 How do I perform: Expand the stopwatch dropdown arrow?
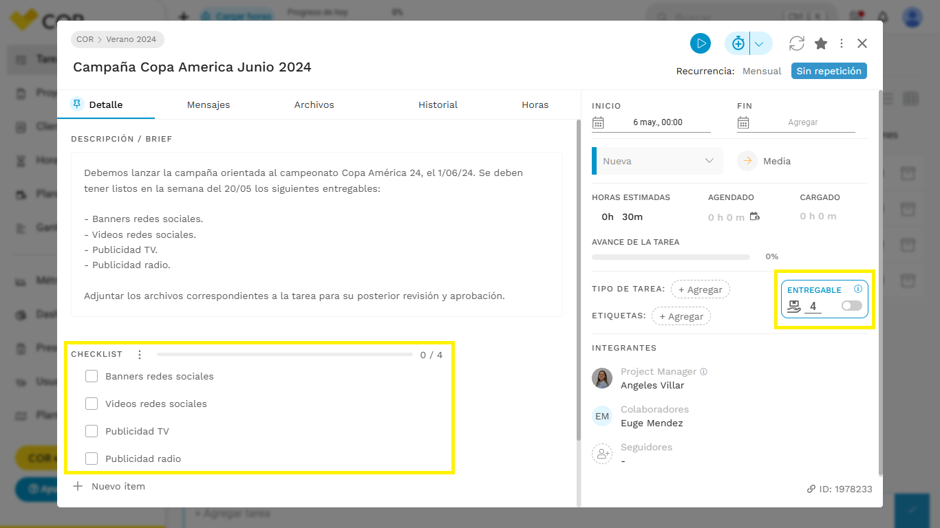pyautogui.click(x=760, y=43)
